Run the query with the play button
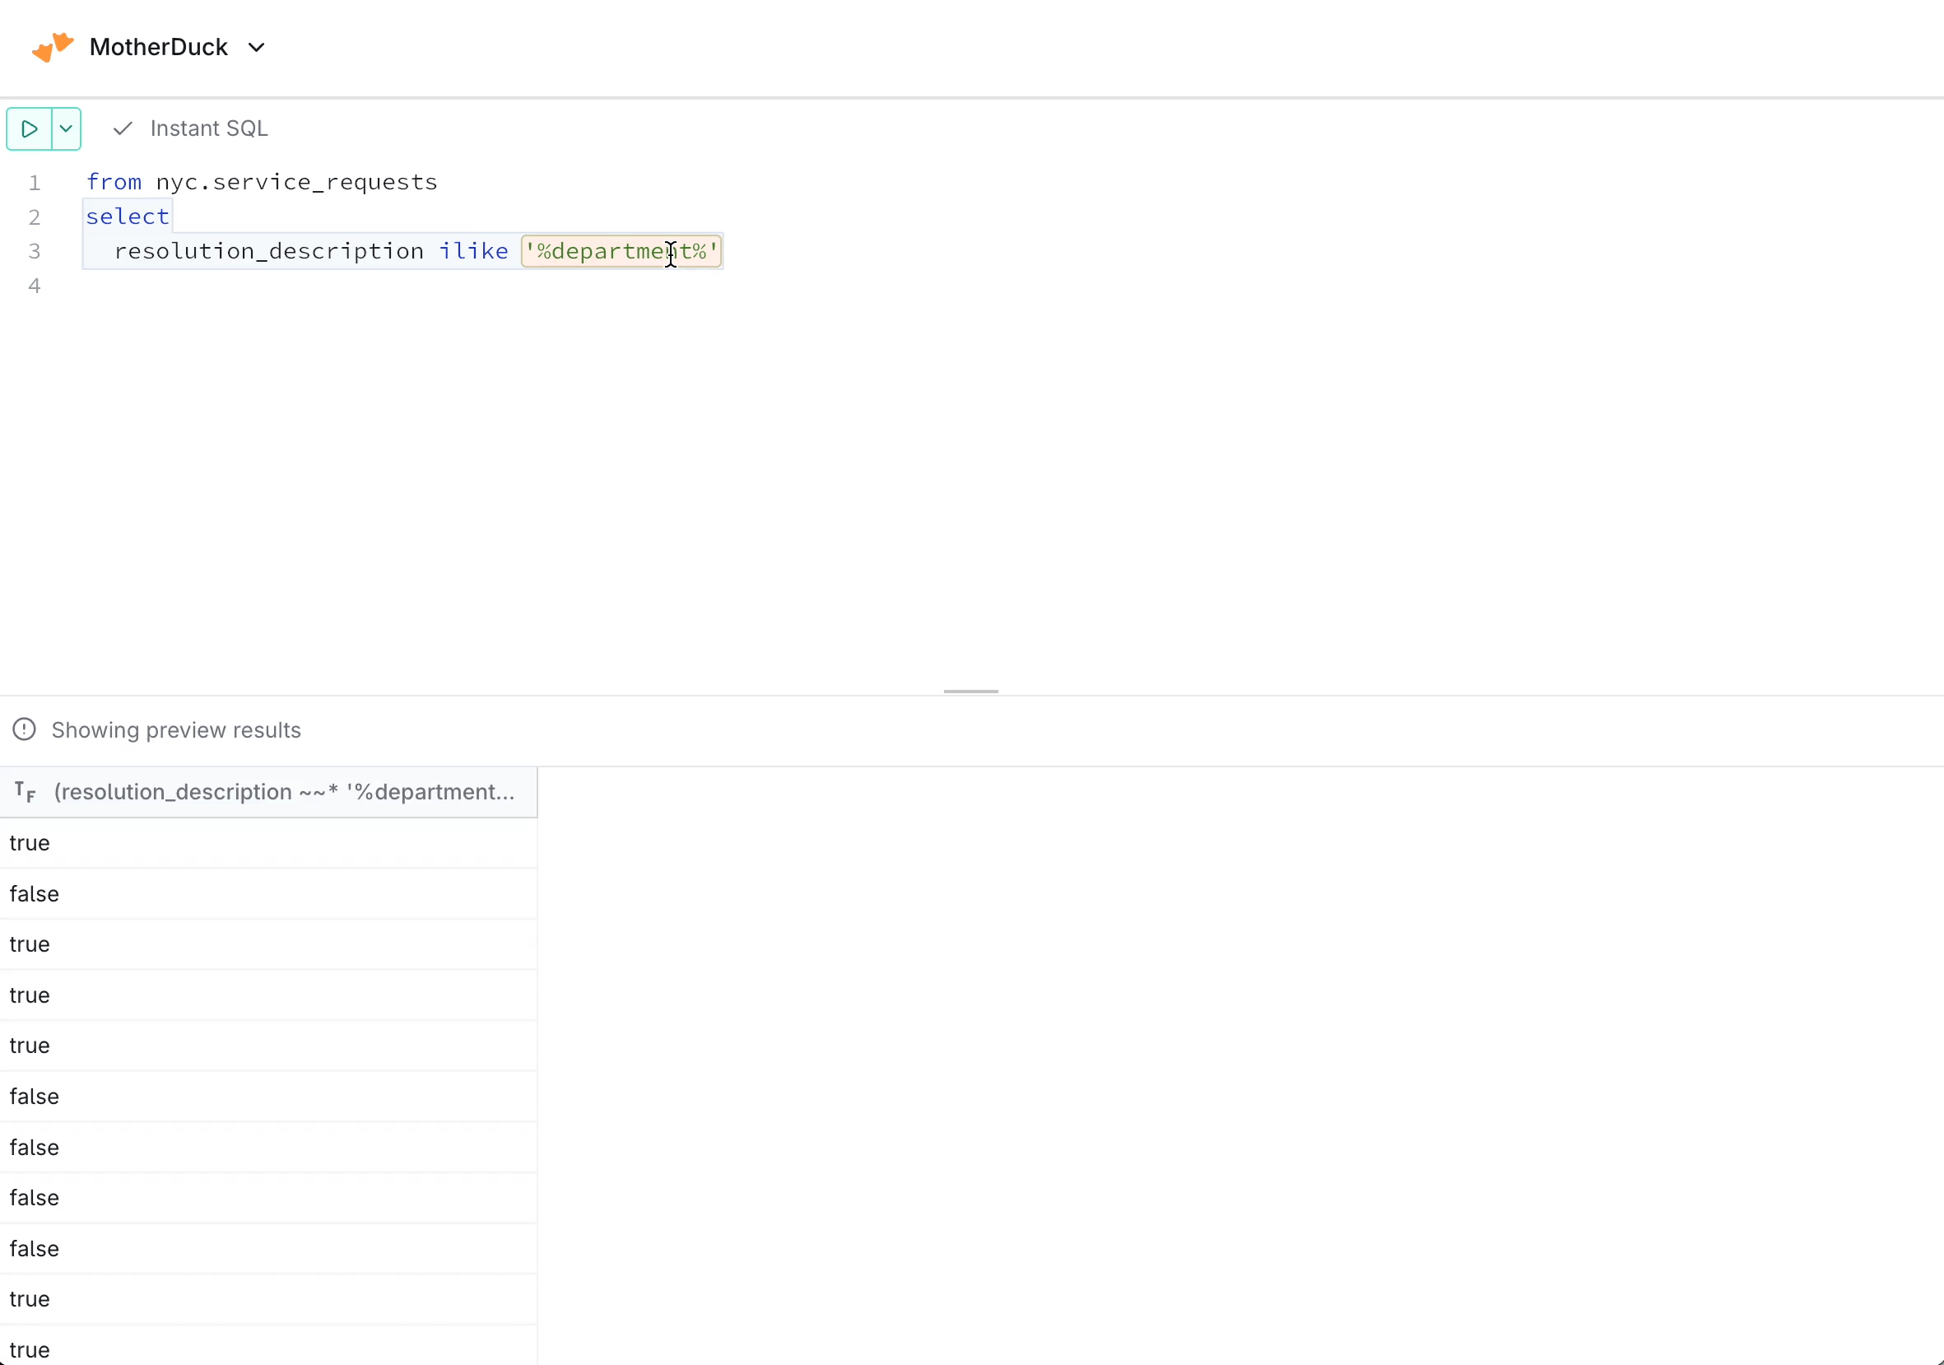This screenshot has width=1944, height=1365. 29,128
